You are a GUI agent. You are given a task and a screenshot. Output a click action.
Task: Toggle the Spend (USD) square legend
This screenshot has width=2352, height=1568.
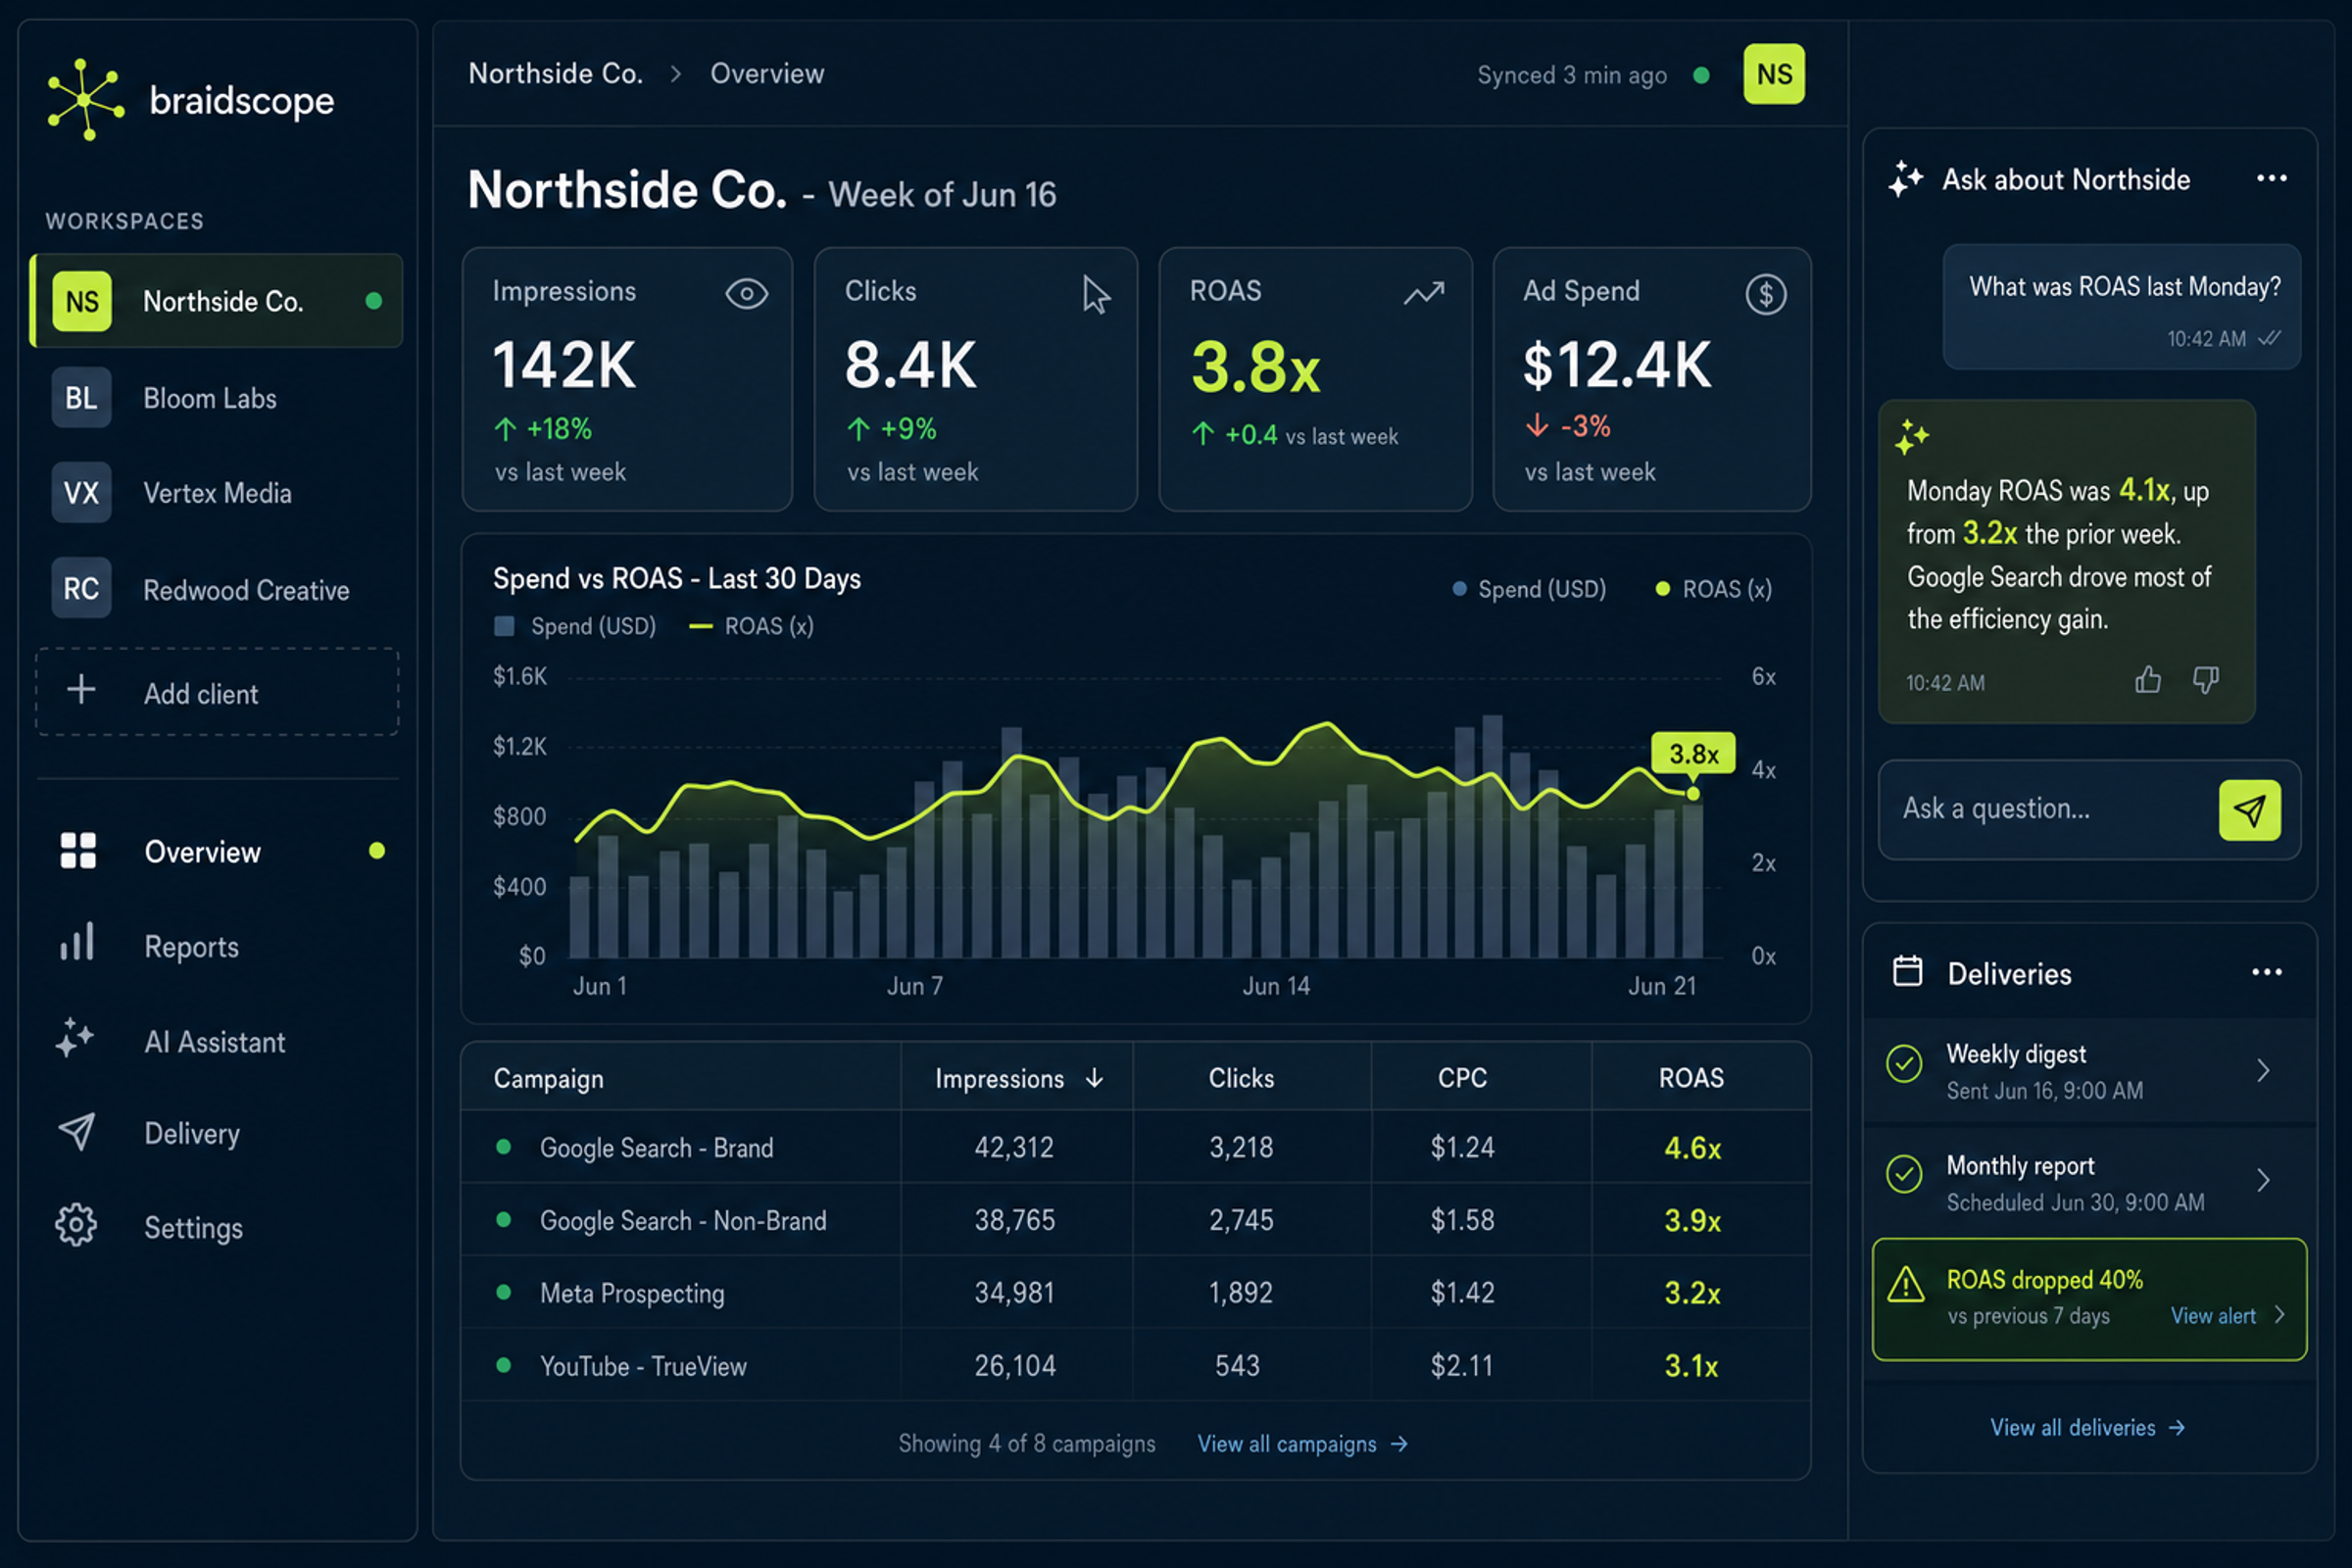pos(576,626)
